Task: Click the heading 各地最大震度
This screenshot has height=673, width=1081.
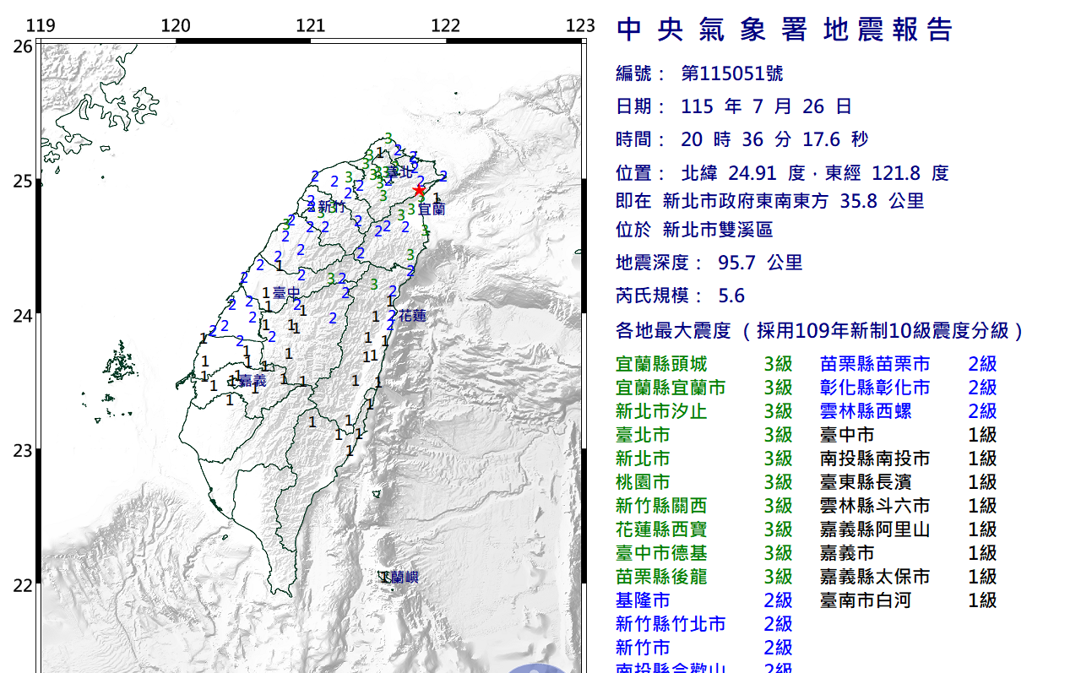Action: click(x=673, y=330)
